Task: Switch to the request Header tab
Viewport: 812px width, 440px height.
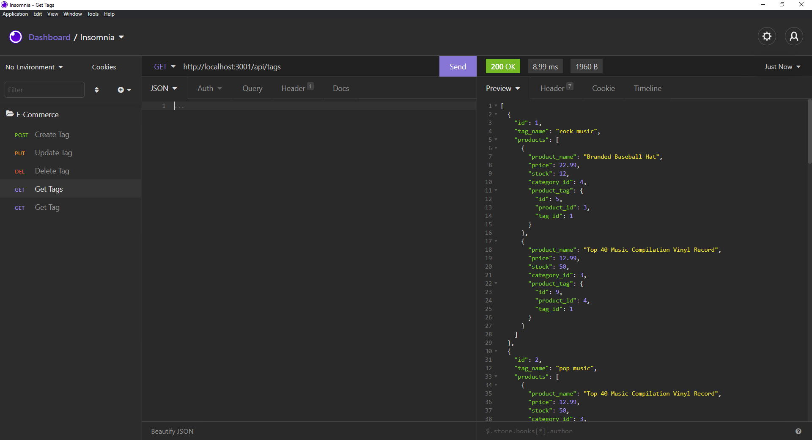Action: click(x=297, y=88)
